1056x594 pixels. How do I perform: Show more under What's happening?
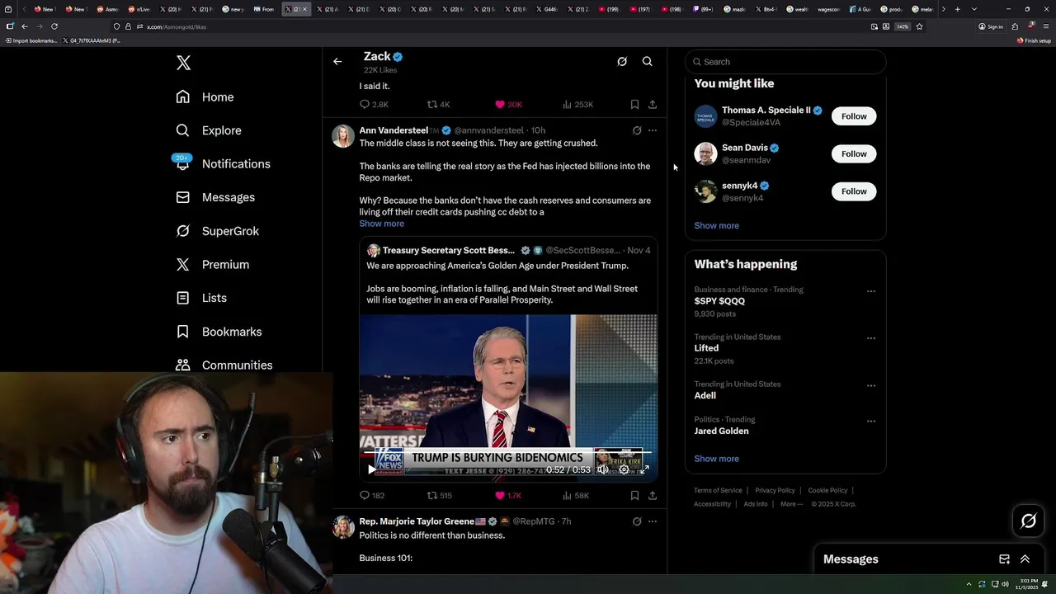point(716,459)
